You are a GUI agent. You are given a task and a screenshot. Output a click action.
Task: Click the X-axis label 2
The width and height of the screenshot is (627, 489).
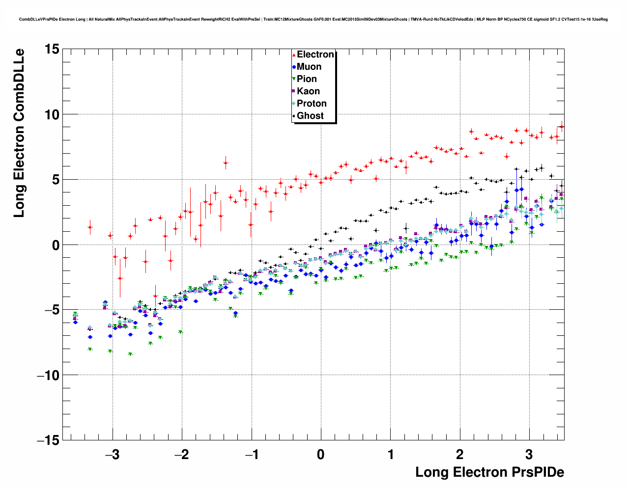coord(460,455)
